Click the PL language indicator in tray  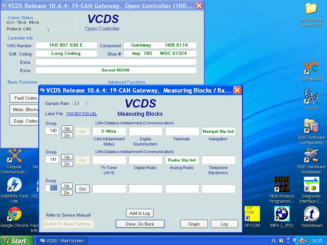pos(274,241)
